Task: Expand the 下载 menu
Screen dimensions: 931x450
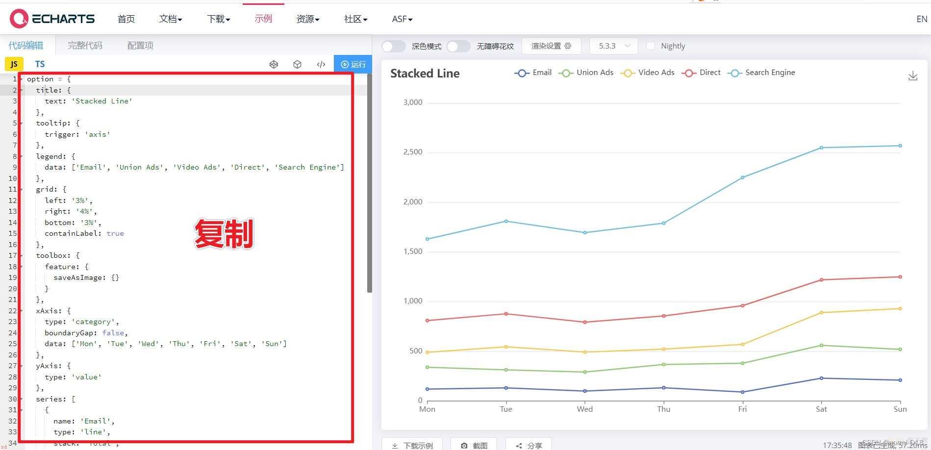Action: pyautogui.click(x=218, y=19)
